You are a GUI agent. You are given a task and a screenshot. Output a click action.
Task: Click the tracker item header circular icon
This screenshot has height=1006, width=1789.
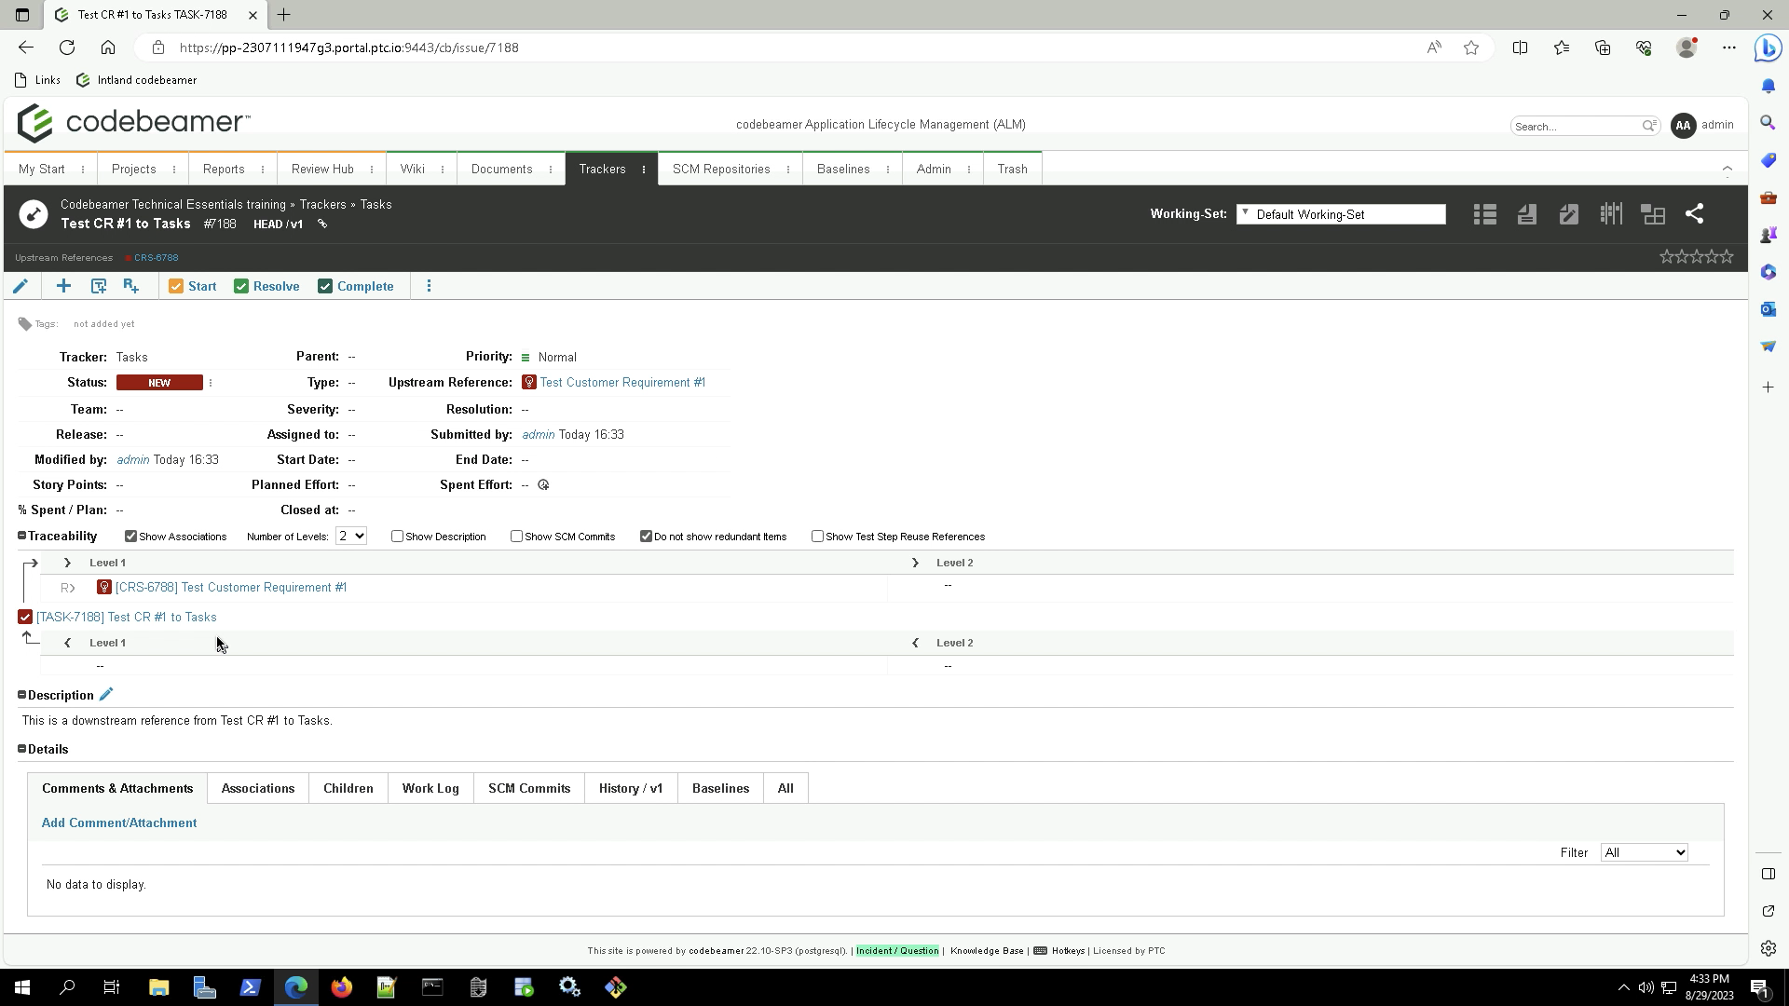pos(34,214)
